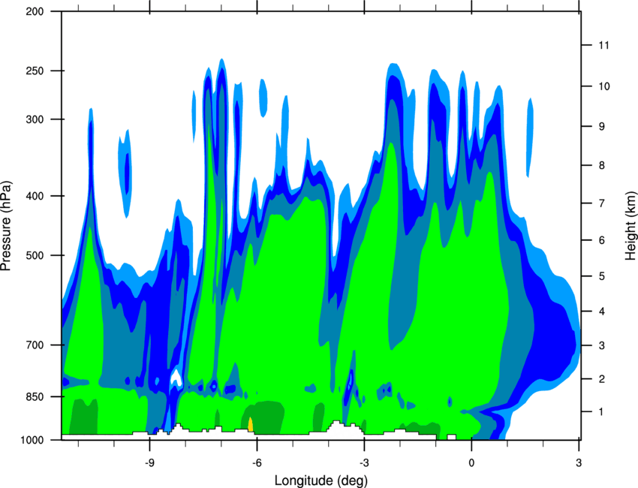
Task: Pick the 3 km height label
Action: 602,345
